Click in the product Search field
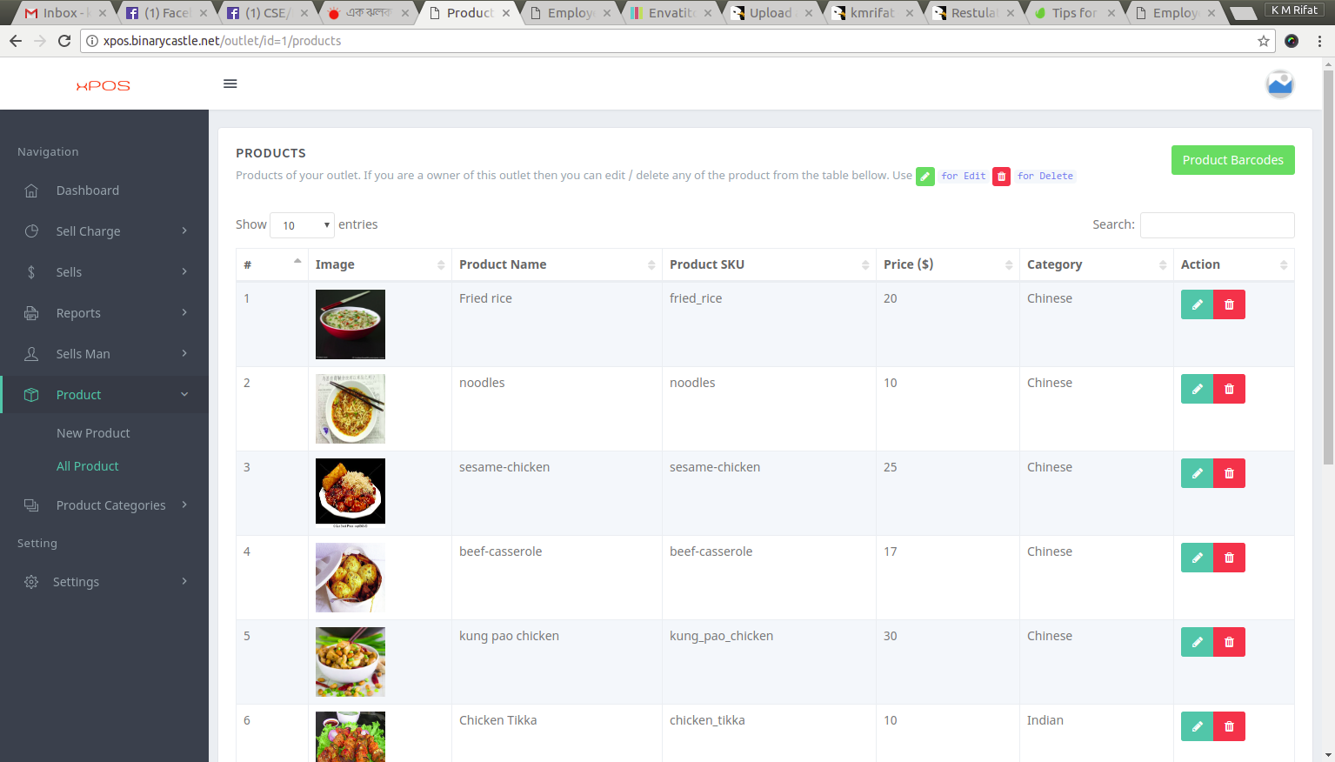Image resolution: width=1335 pixels, height=762 pixels. (1217, 225)
